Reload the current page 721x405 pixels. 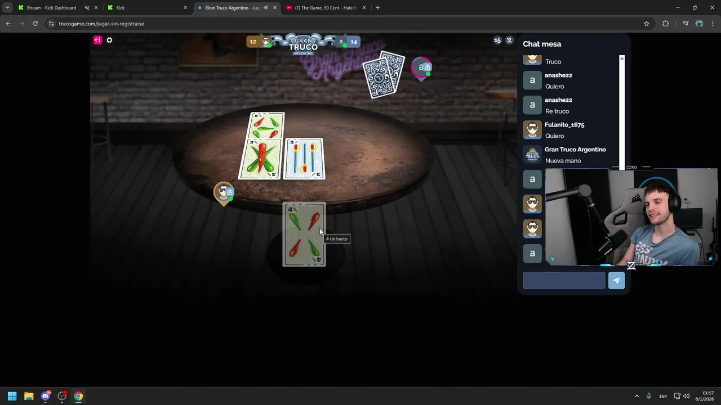tap(35, 24)
